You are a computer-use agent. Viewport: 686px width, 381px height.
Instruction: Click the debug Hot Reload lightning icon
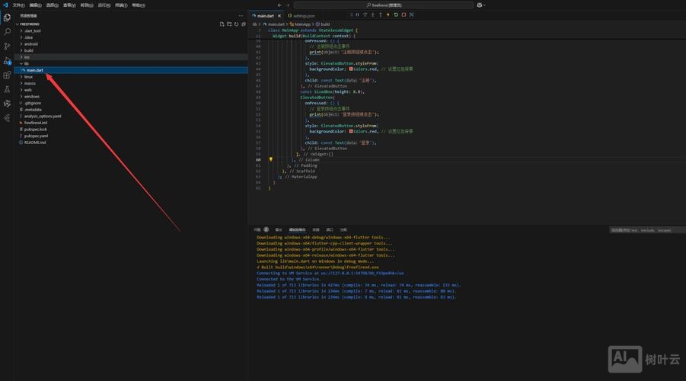pyautogui.click(x=388, y=14)
